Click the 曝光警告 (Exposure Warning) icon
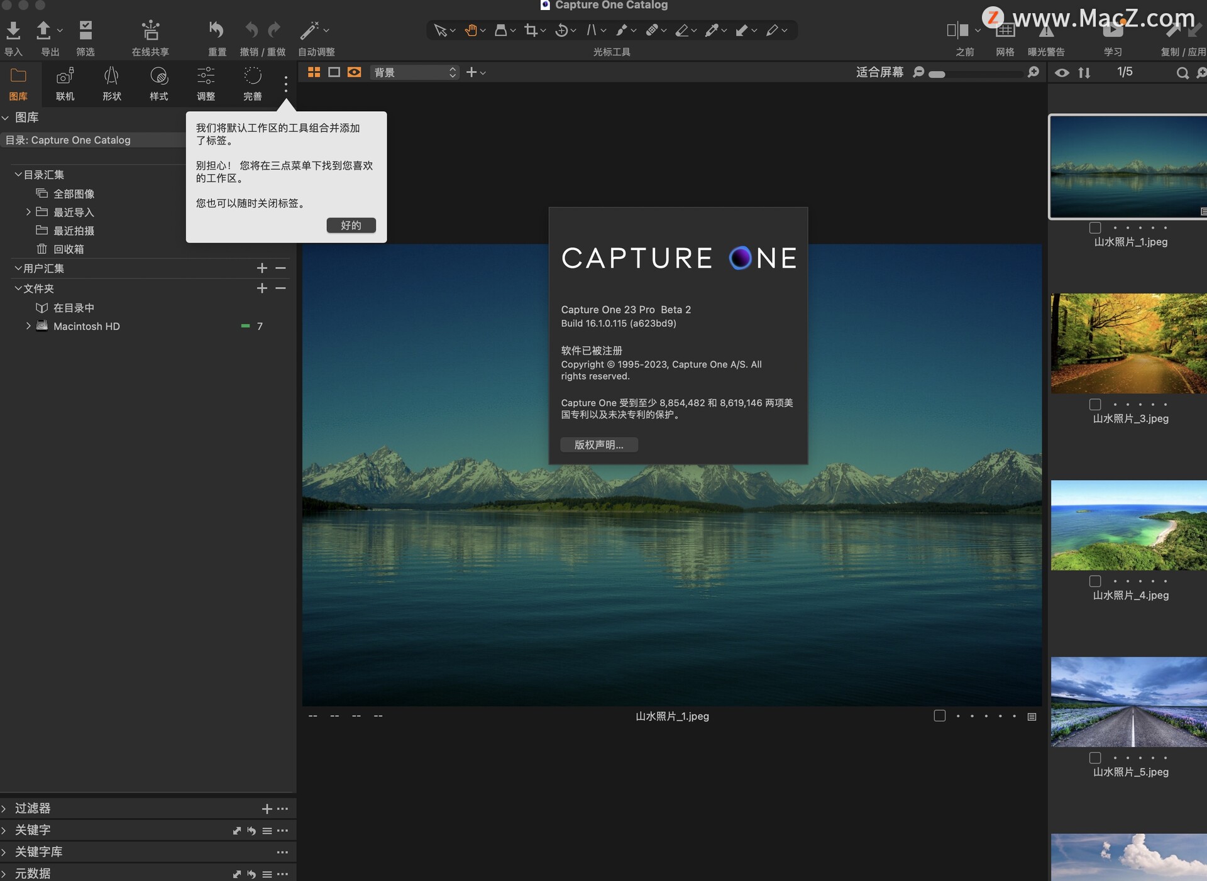Screen dimensions: 1207x881 1047,30
